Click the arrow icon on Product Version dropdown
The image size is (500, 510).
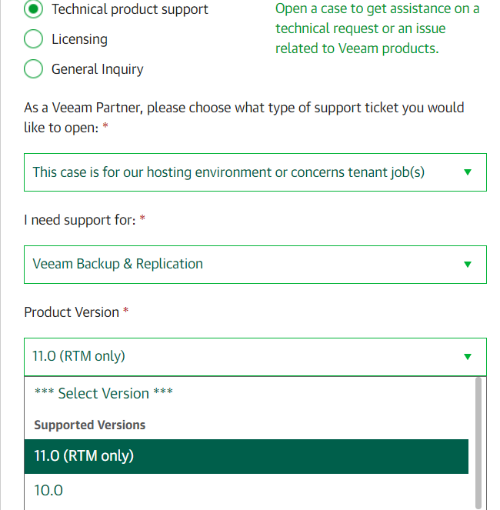pos(468,357)
